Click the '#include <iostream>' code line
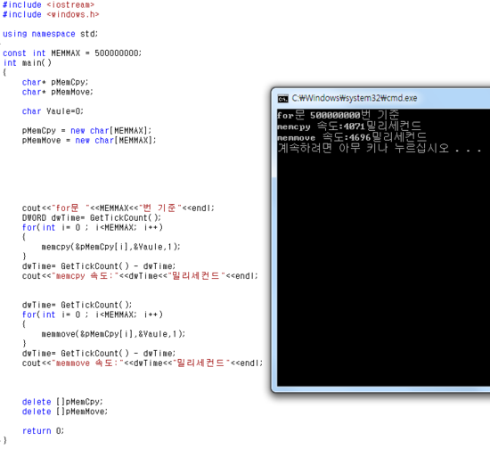The height and width of the screenshot is (449, 490). tap(48, 4)
